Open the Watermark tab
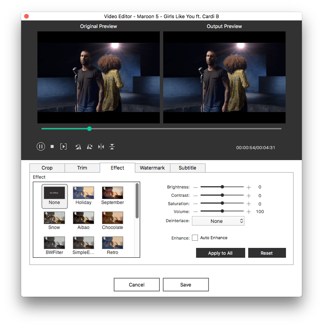The height and width of the screenshot is (327, 323). click(x=152, y=168)
